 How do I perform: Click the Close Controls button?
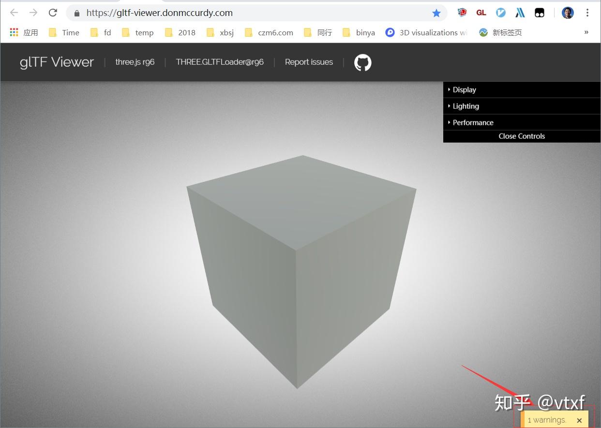pyautogui.click(x=522, y=136)
